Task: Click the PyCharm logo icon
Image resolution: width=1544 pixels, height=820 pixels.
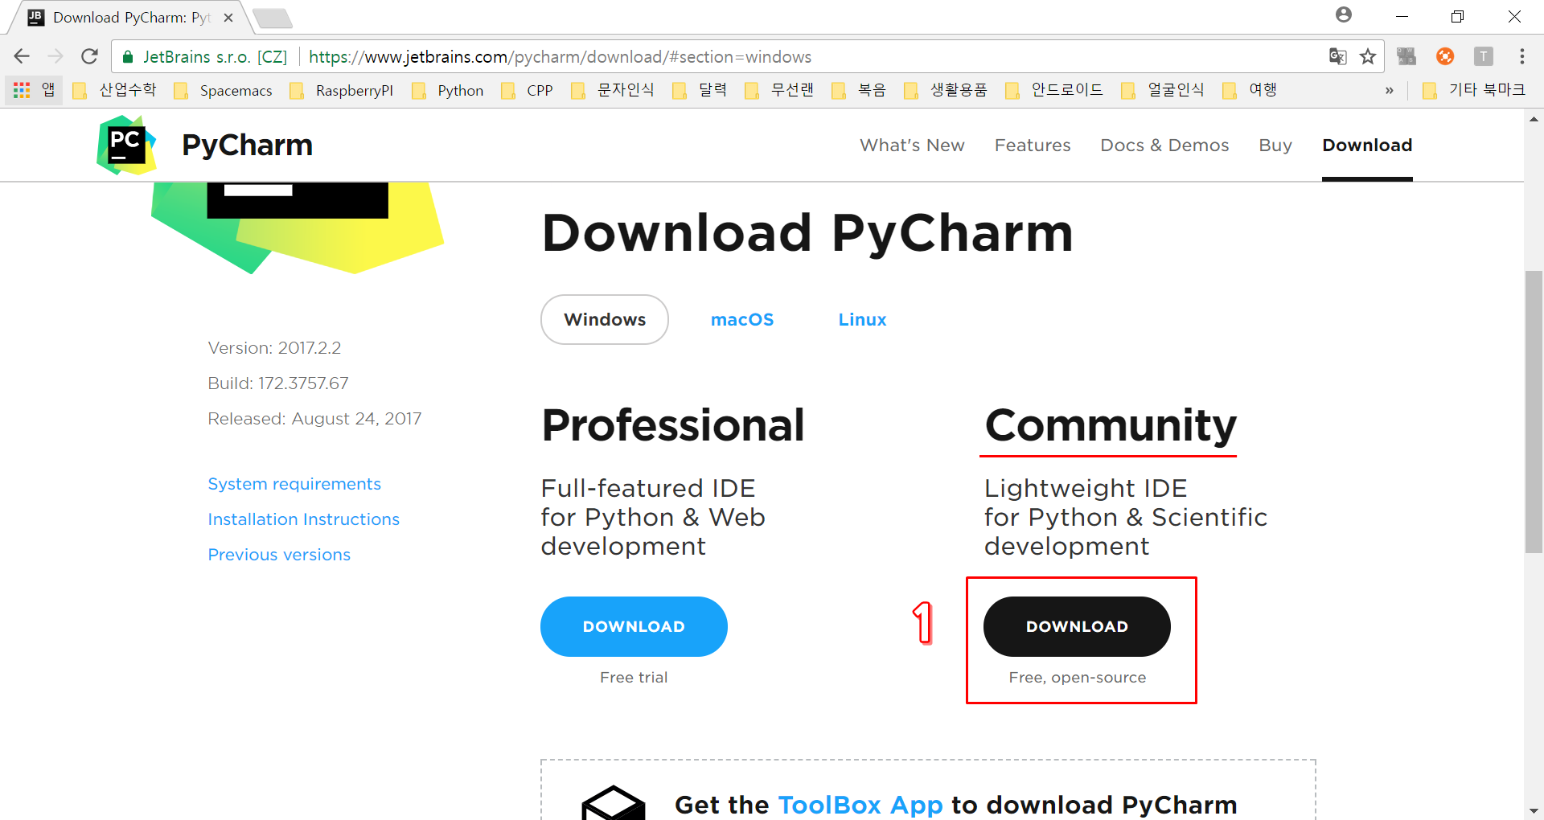Action: [126, 146]
